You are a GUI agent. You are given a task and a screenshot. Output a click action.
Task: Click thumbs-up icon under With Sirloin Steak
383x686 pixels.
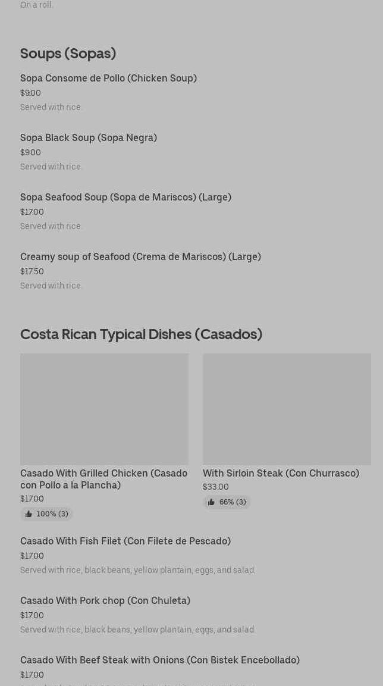(x=211, y=502)
